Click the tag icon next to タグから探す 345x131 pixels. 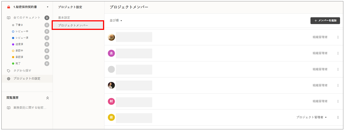tap(9, 71)
